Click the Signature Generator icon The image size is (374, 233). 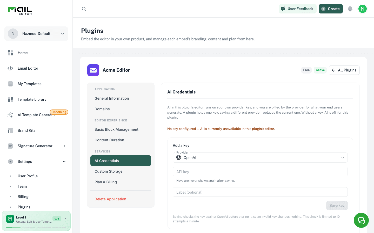[x=10, y=146]
